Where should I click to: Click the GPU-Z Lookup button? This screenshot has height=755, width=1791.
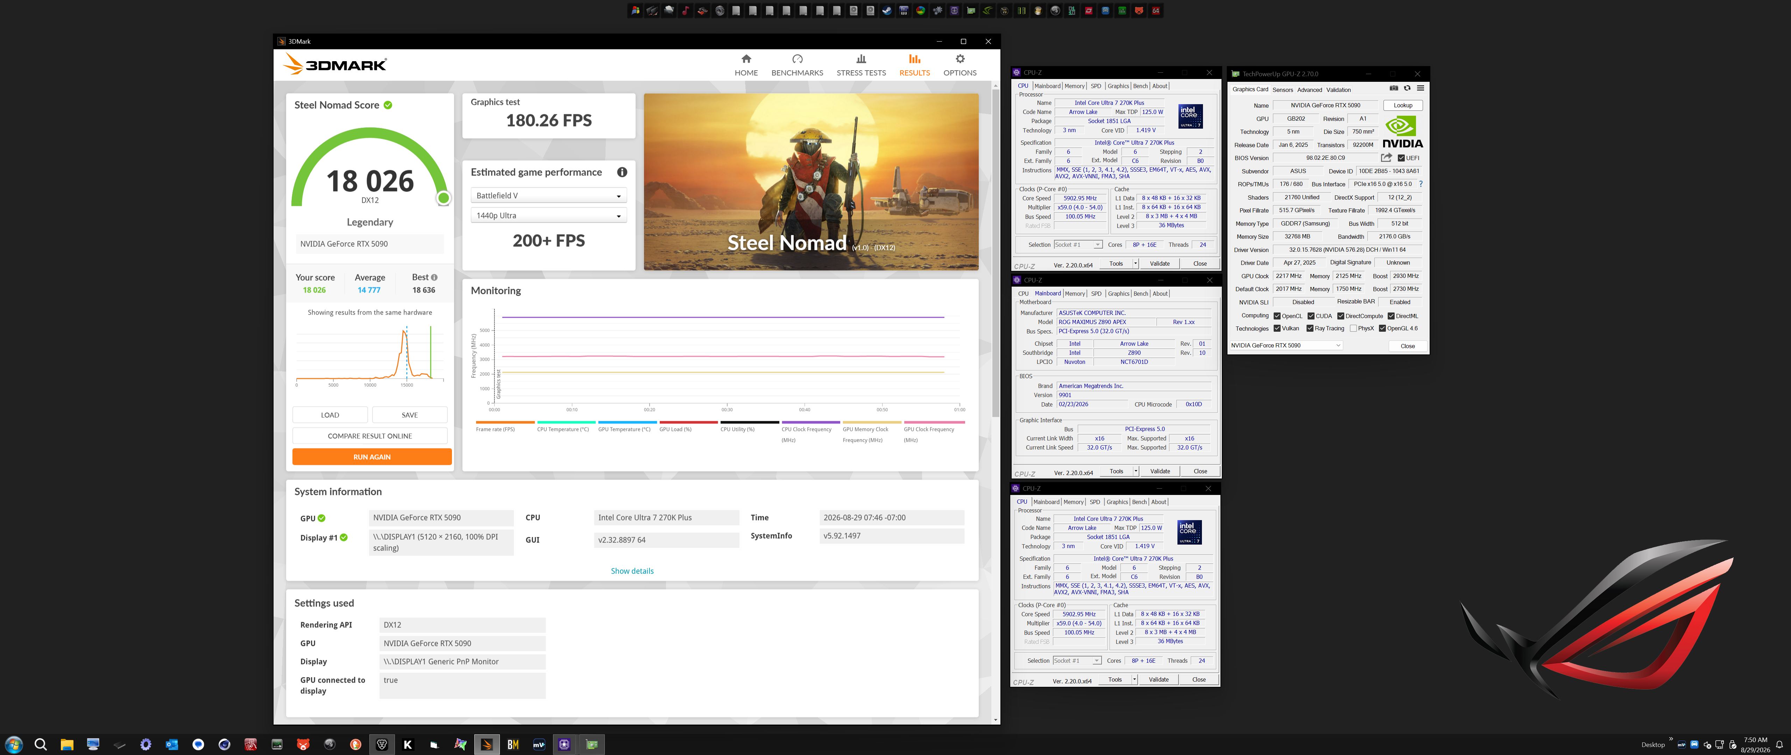click(1402, 106)
